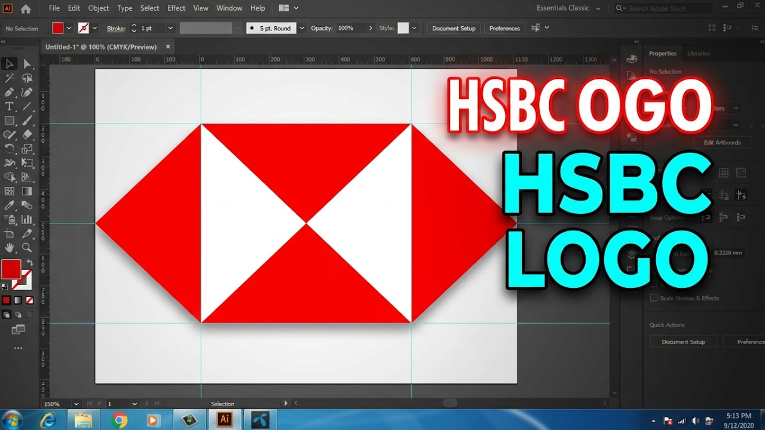Screen dimensions: 765x430
Task: Click the Home icon beside Ai logo
Action: [x=26, y=8]
